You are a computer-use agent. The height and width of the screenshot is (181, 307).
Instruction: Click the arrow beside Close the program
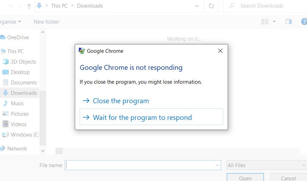(x=86, y=101)
